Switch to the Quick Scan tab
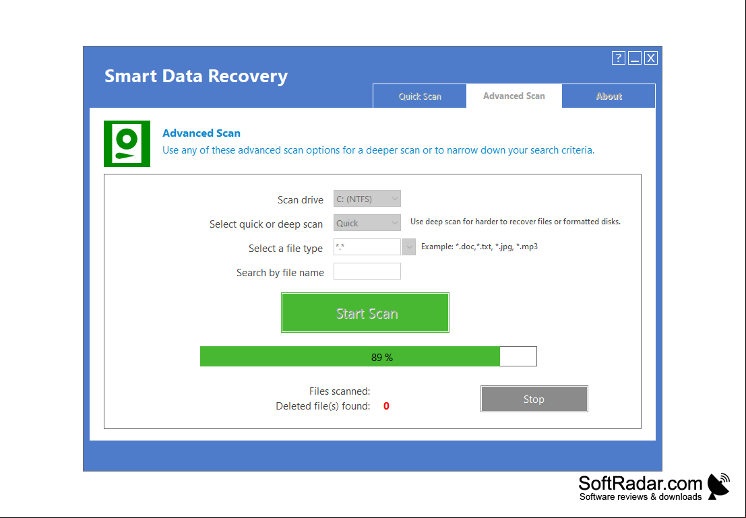Screen dimensions: 746x518 coord(420,96)
